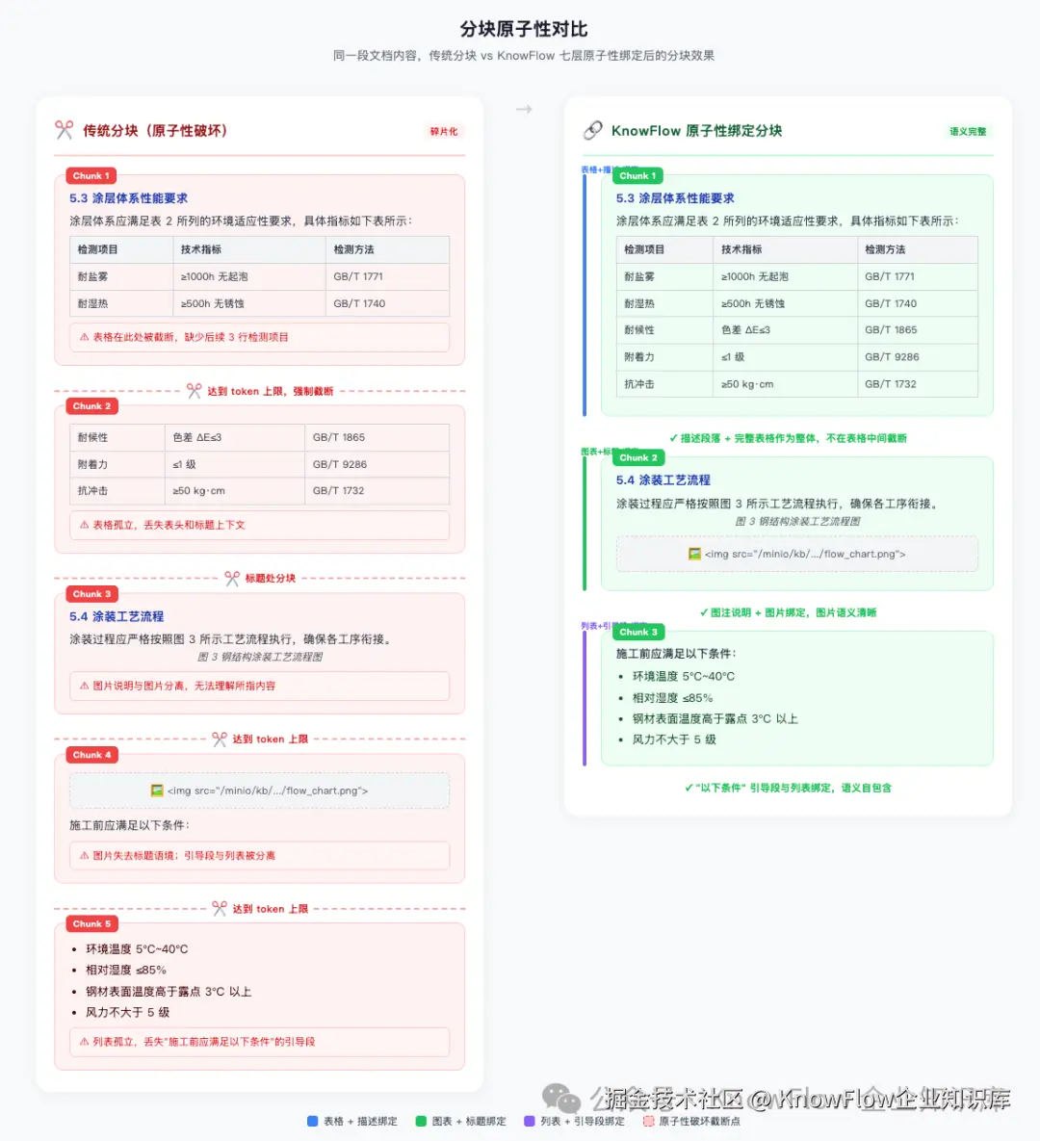Click 施工前应满足以下条件 in left Chunk 4
Image resolution: width=1040 pixels, height=1141 pixels.
(x=130, y=825)
